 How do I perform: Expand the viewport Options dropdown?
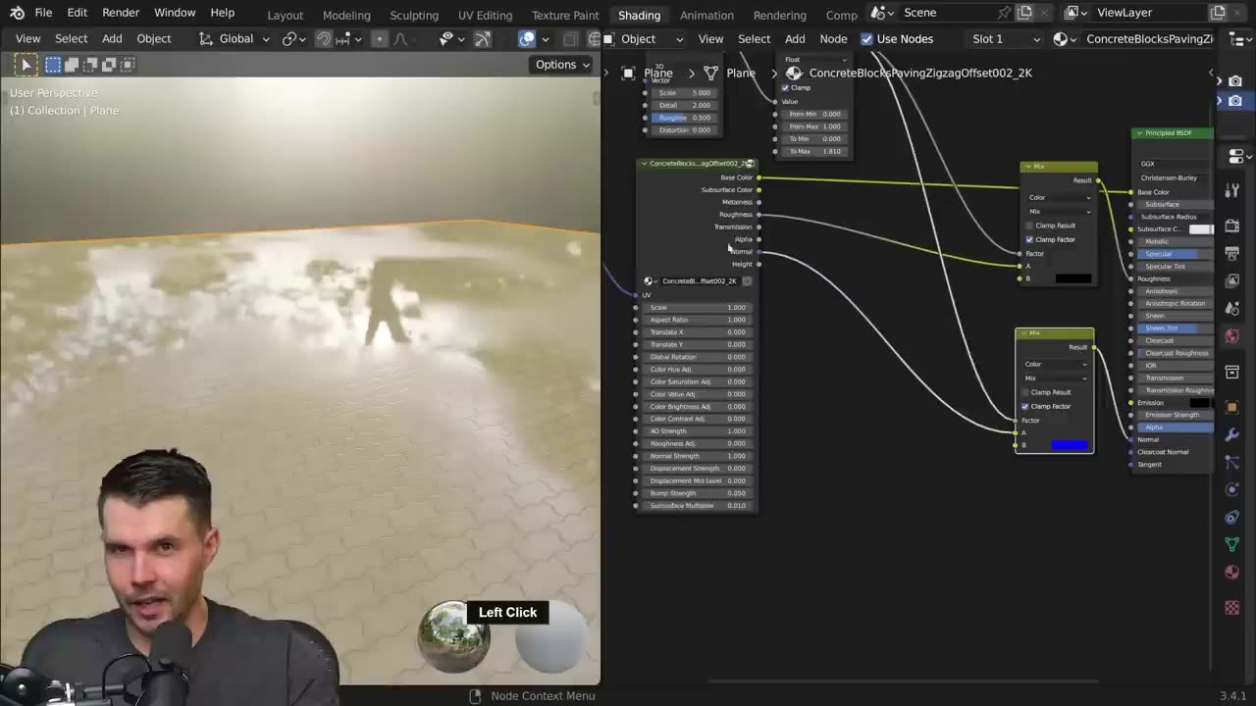tap(562, 65)
